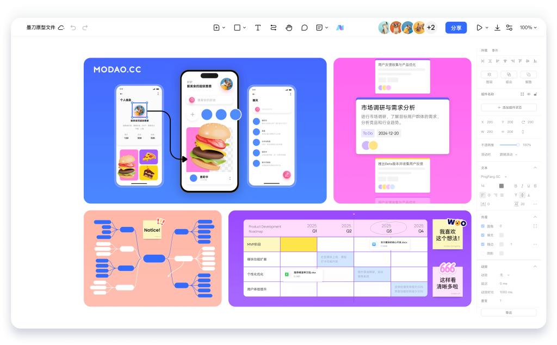Click the download icon in top bar

click(497, 28)
